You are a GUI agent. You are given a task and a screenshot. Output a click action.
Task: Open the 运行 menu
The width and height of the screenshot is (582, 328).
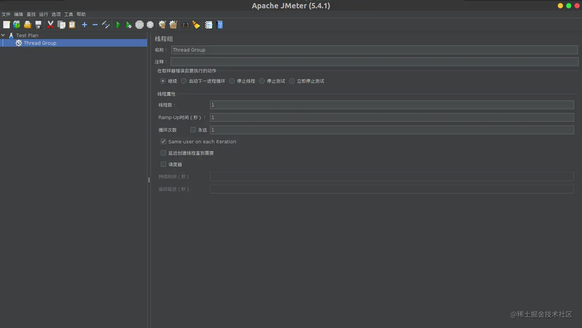point(43,14)
